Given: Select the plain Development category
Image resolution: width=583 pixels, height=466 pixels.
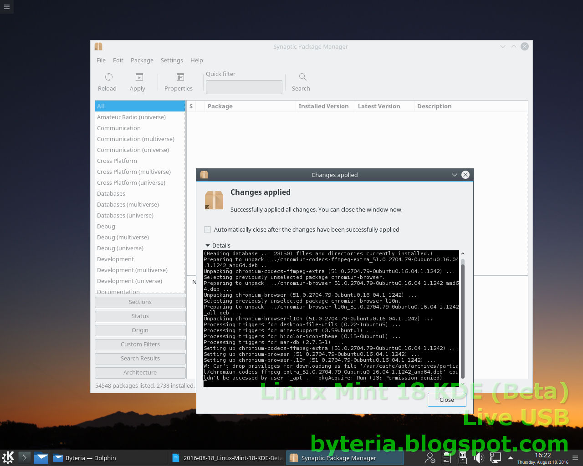Looking at the screenshot, I should click(140, 259).
